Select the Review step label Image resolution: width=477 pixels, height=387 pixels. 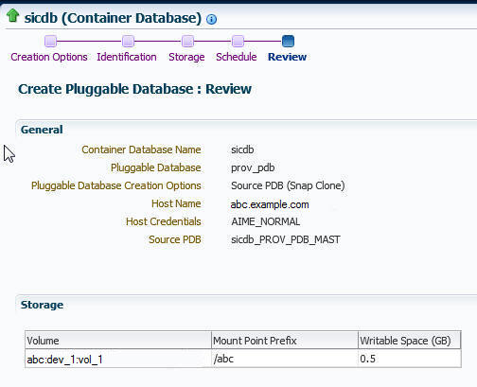click(288, 57)
